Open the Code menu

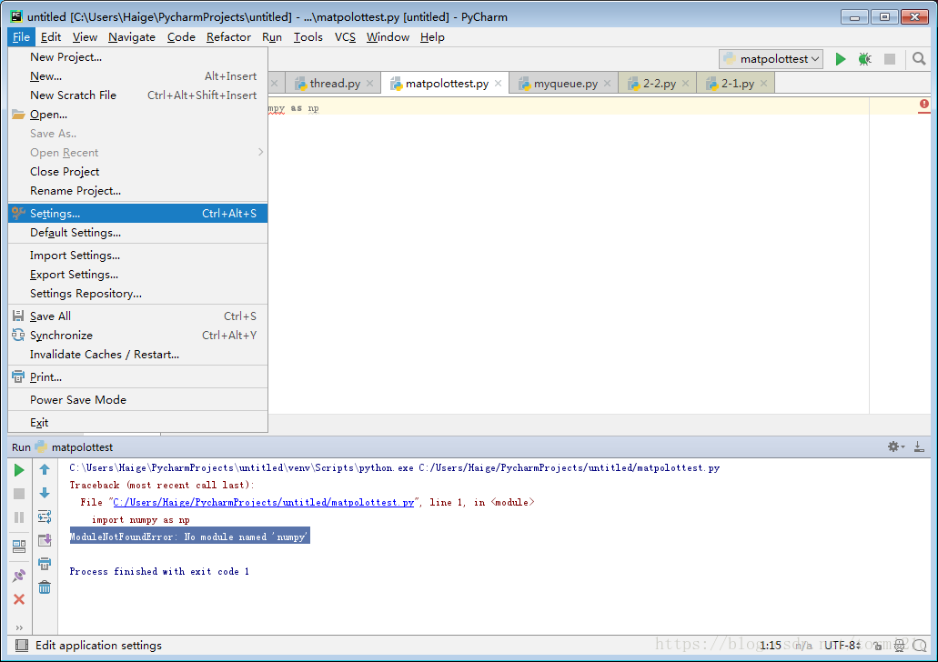[181, 37]
